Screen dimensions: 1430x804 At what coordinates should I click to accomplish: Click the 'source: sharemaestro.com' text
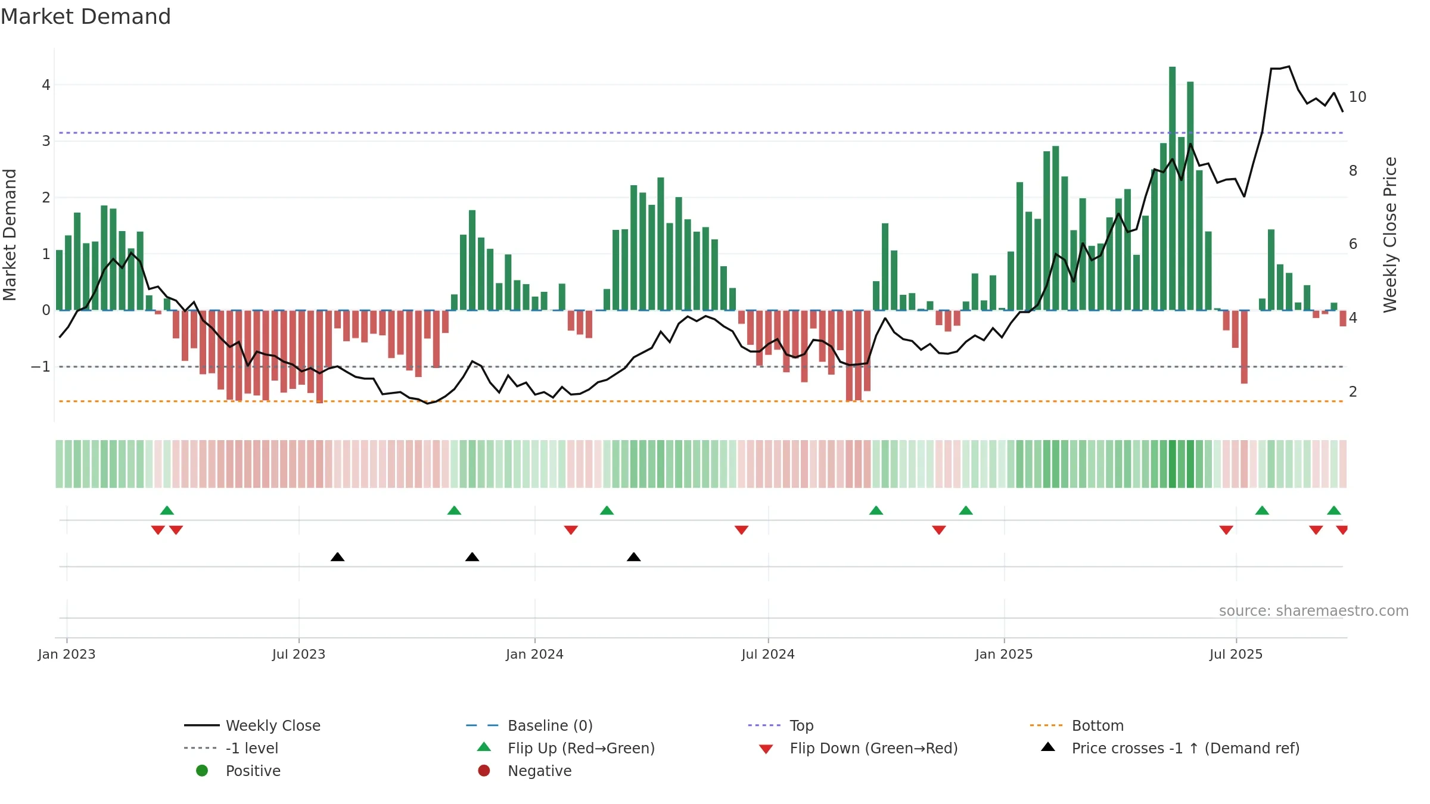(x=1314, y=611)
